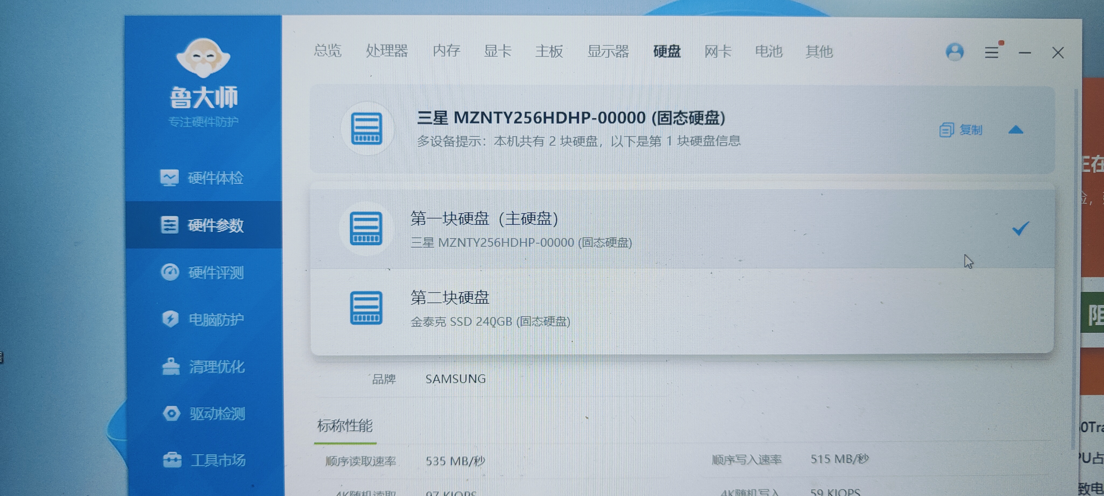Close the 鲁大师 window
The height and width of the screenshot is (496, 1104).
point(1058,53)
